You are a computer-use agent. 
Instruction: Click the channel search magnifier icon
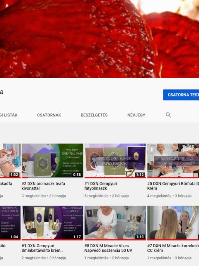coord(168,115)
